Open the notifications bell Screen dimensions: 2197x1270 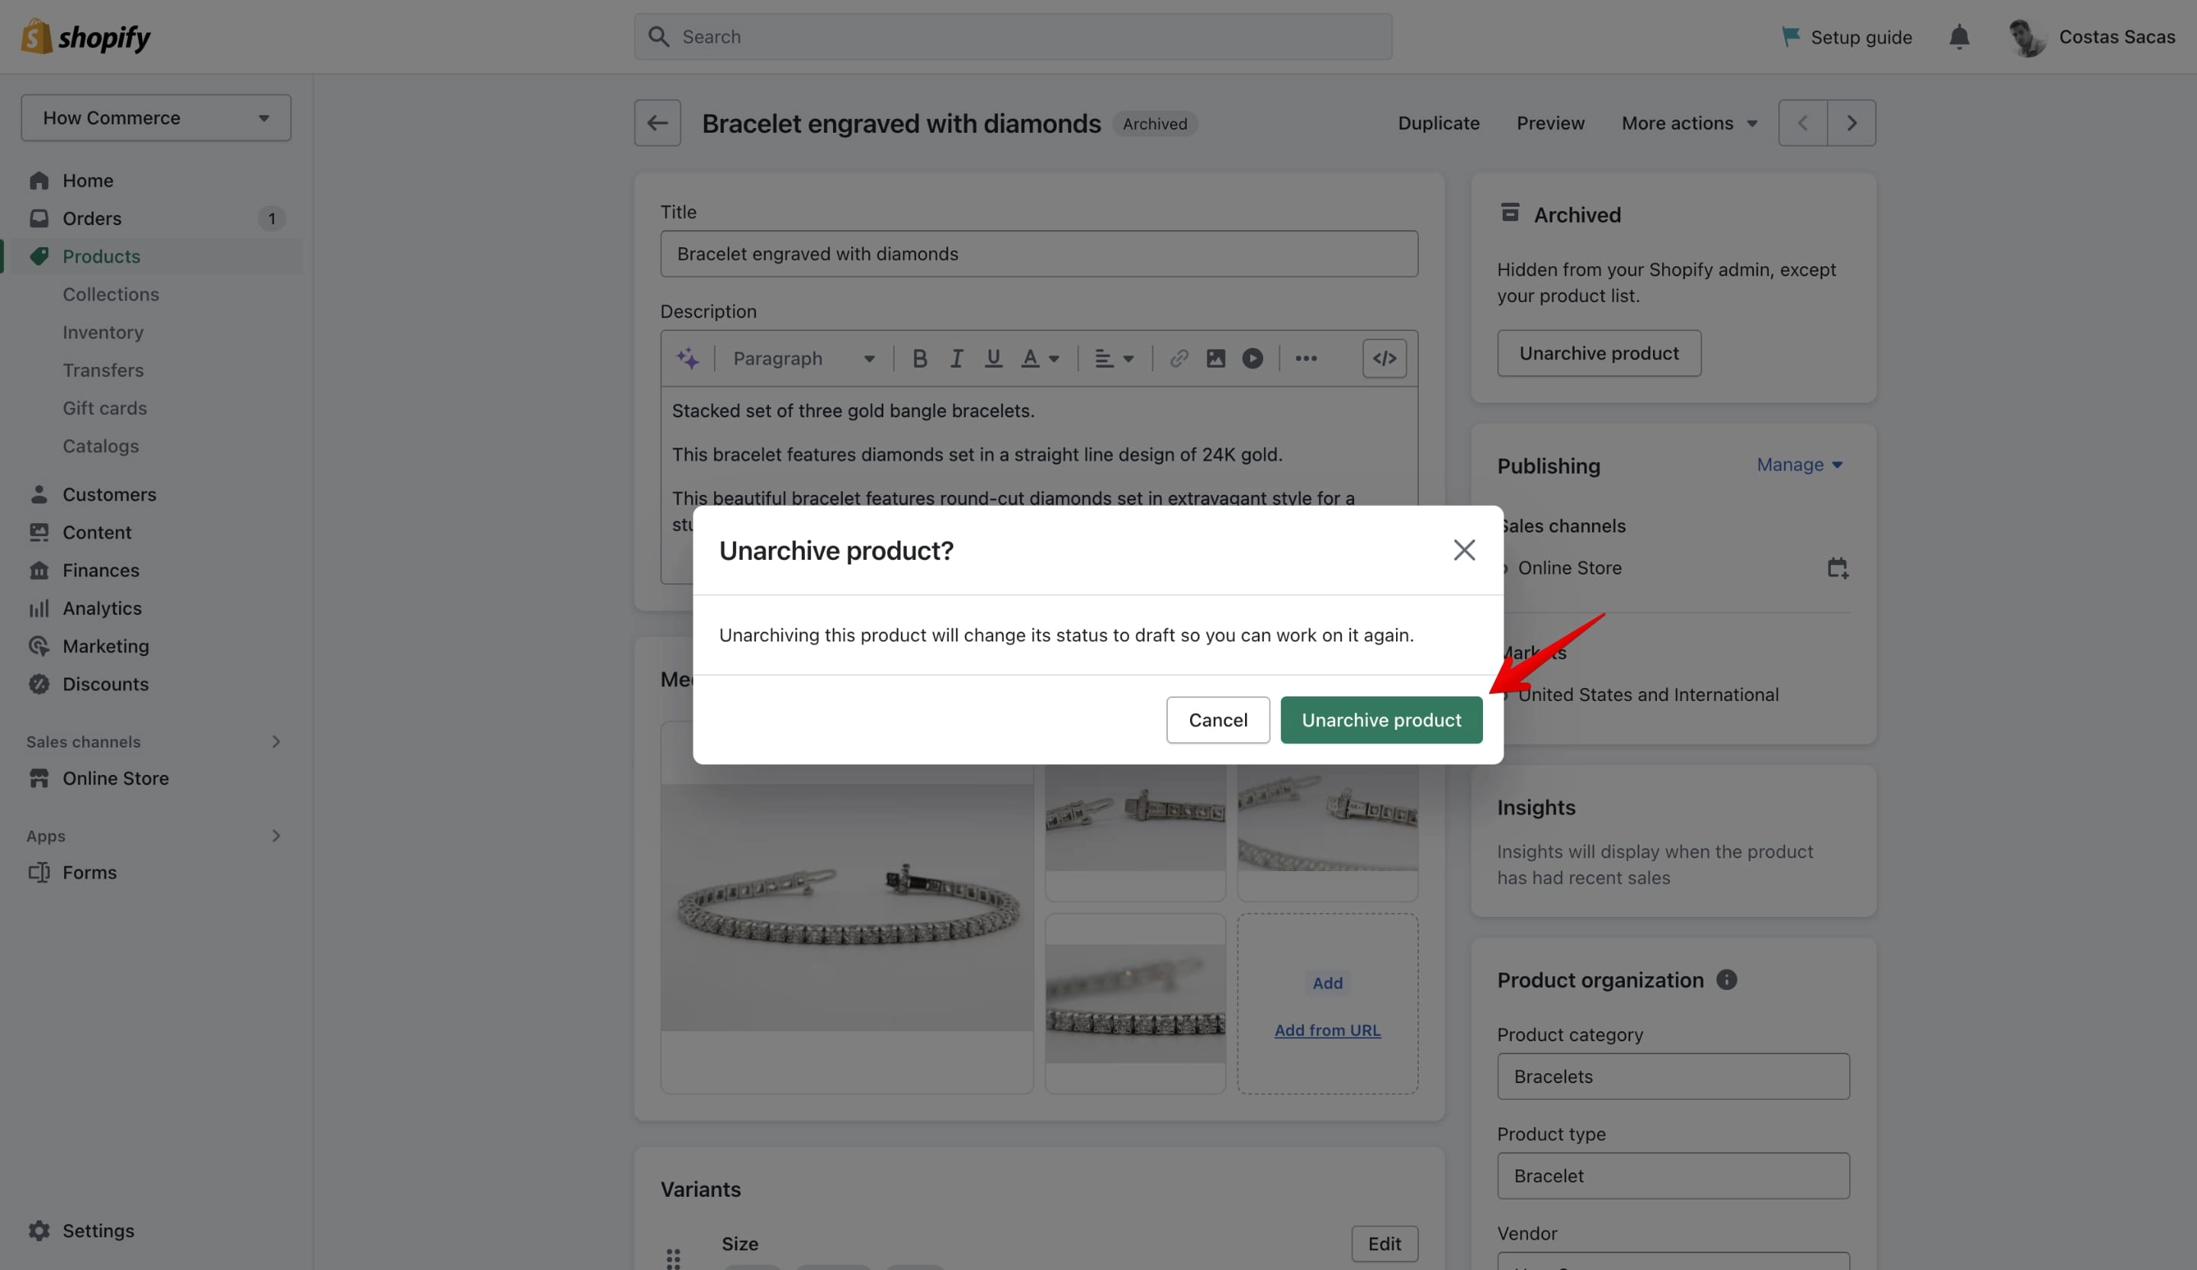[x=1959, y=37]
